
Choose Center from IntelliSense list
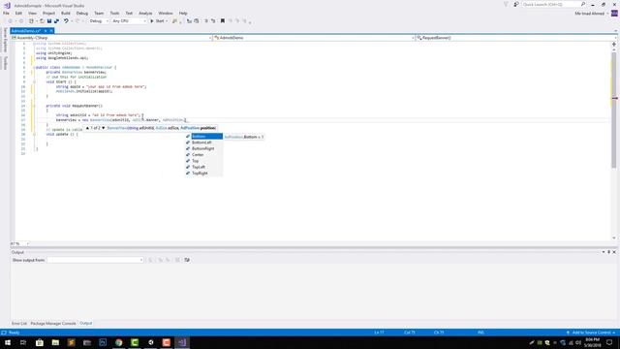203,155
